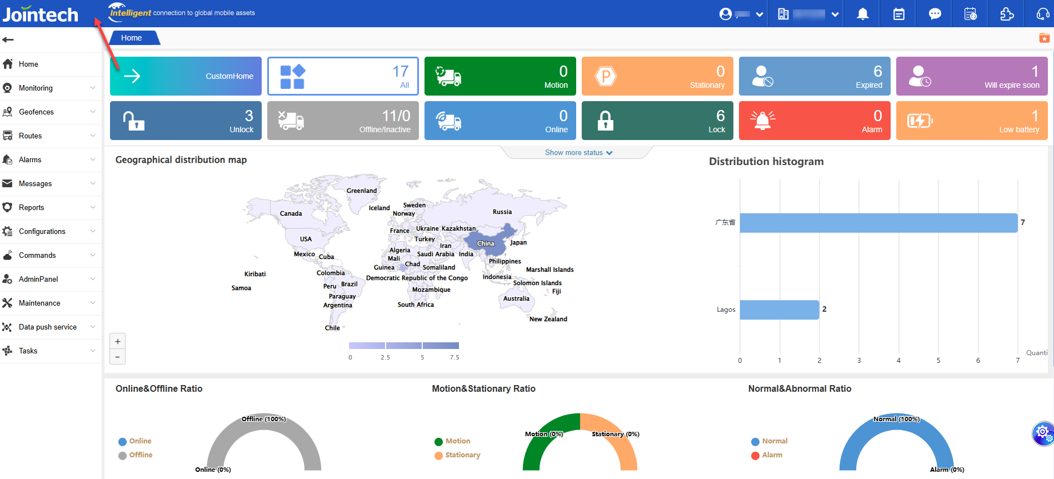Expand Show more status panel
Image resolution: width=1054 pixels, height=479 pixels.
click(x=578, y=153)
